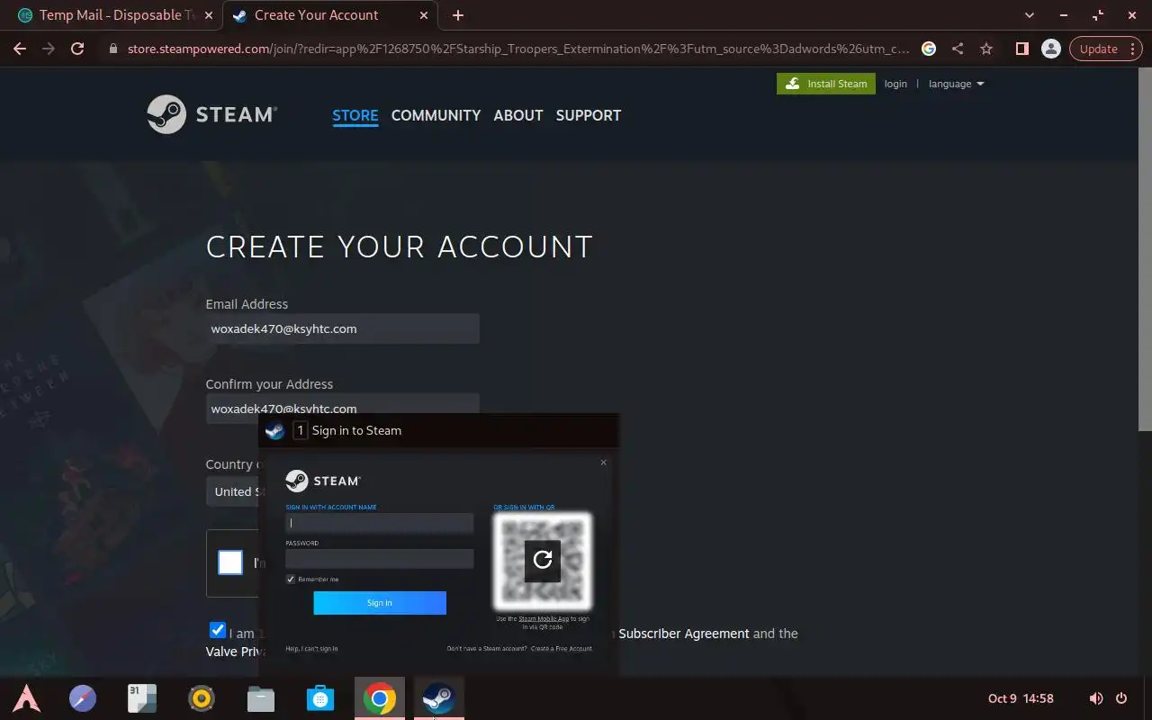Toggle the Remember me checkbox

pos(291,580)
